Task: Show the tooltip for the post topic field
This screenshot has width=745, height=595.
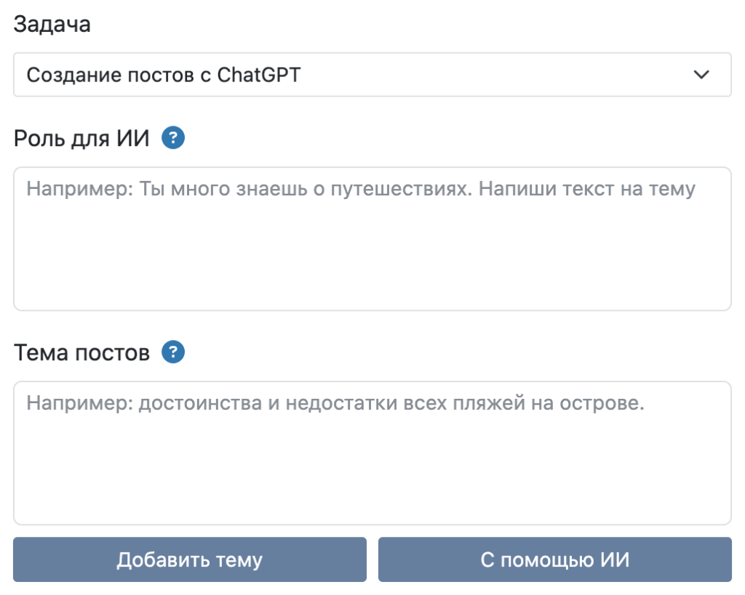Action: 173,353
